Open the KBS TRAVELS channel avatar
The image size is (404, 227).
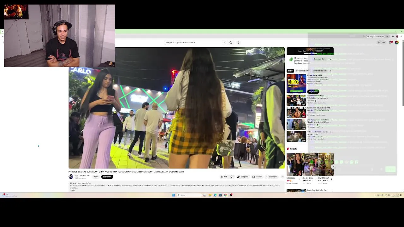point(71,177)
